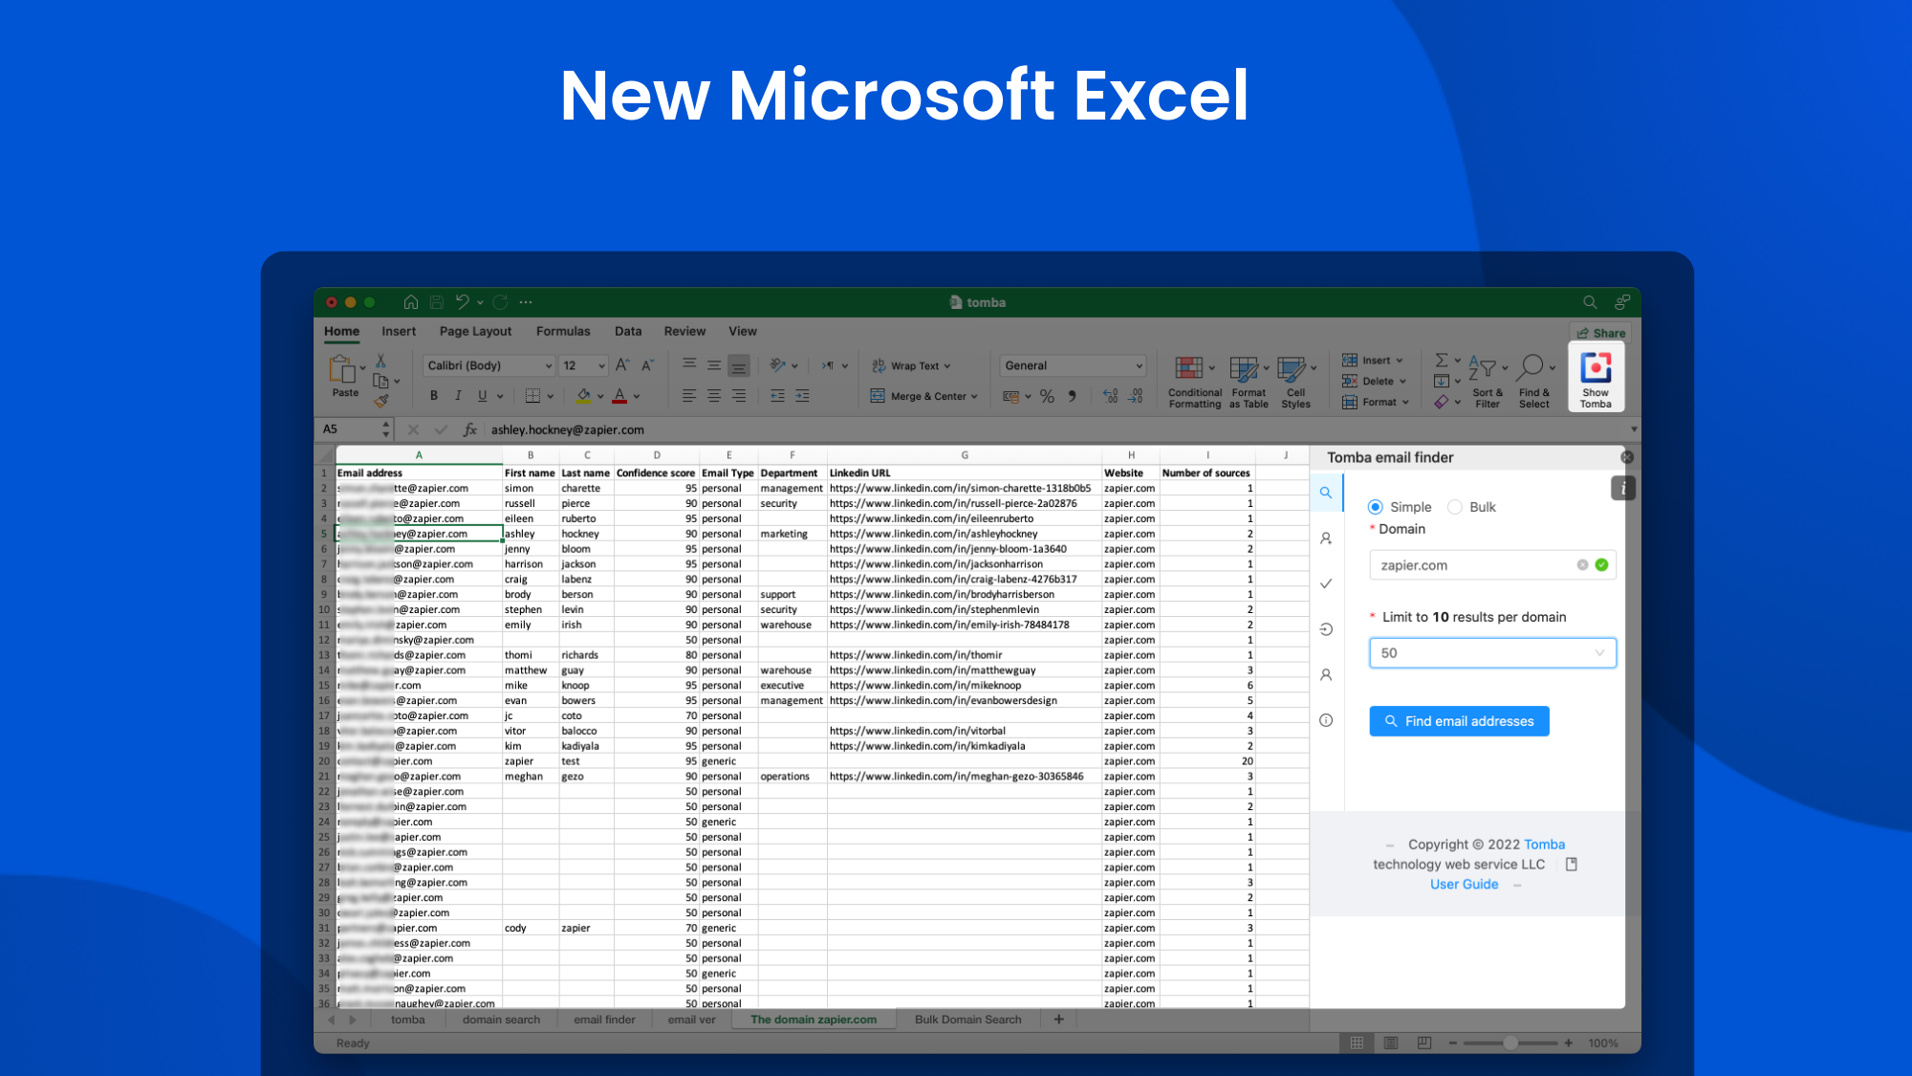The width and height of the screenshot is (1912, 1076).
Task: Click the Format Painter brush icon
Action: pos(380,401)
